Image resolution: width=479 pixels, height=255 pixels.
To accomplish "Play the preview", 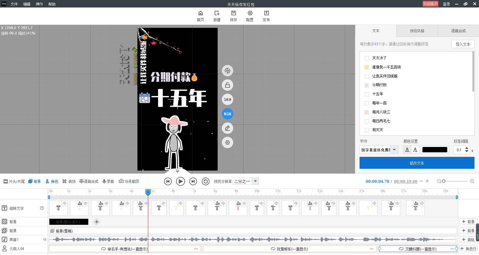I will click(181, 181).
